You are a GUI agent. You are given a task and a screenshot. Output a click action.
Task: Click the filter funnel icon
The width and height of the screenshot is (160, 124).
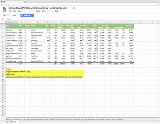point(8,16)
